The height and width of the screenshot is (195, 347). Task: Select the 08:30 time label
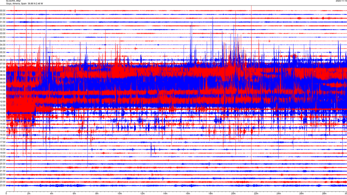[3, 75]
